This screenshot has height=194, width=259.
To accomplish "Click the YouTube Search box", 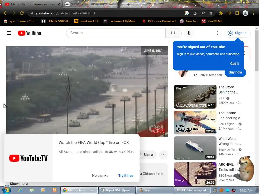I will point(116,33).
